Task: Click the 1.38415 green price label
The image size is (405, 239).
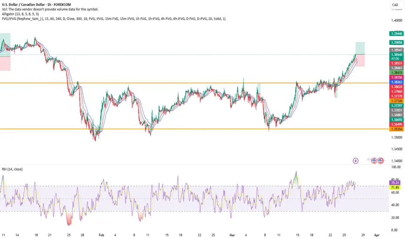Action: pyautogui.click(x=396, y=73)
